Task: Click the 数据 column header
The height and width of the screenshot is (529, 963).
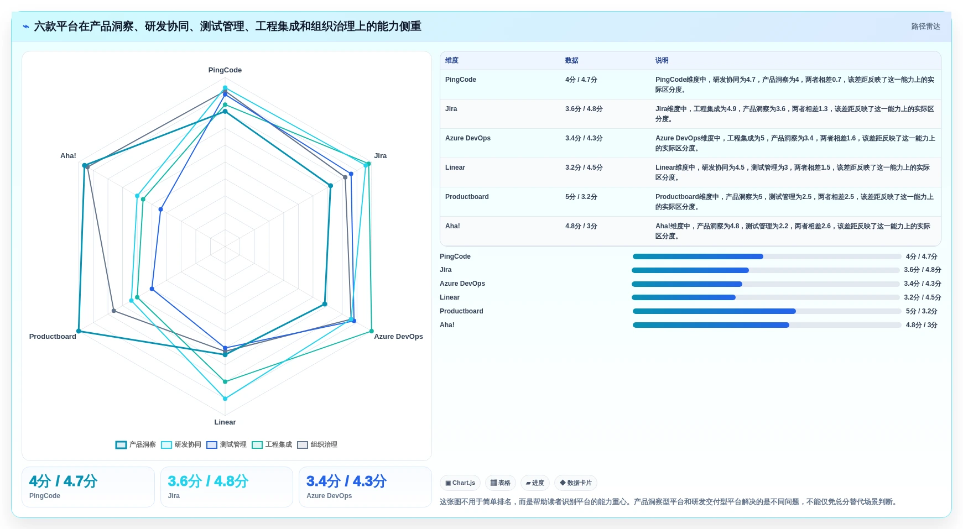Action: pos(571,60)
